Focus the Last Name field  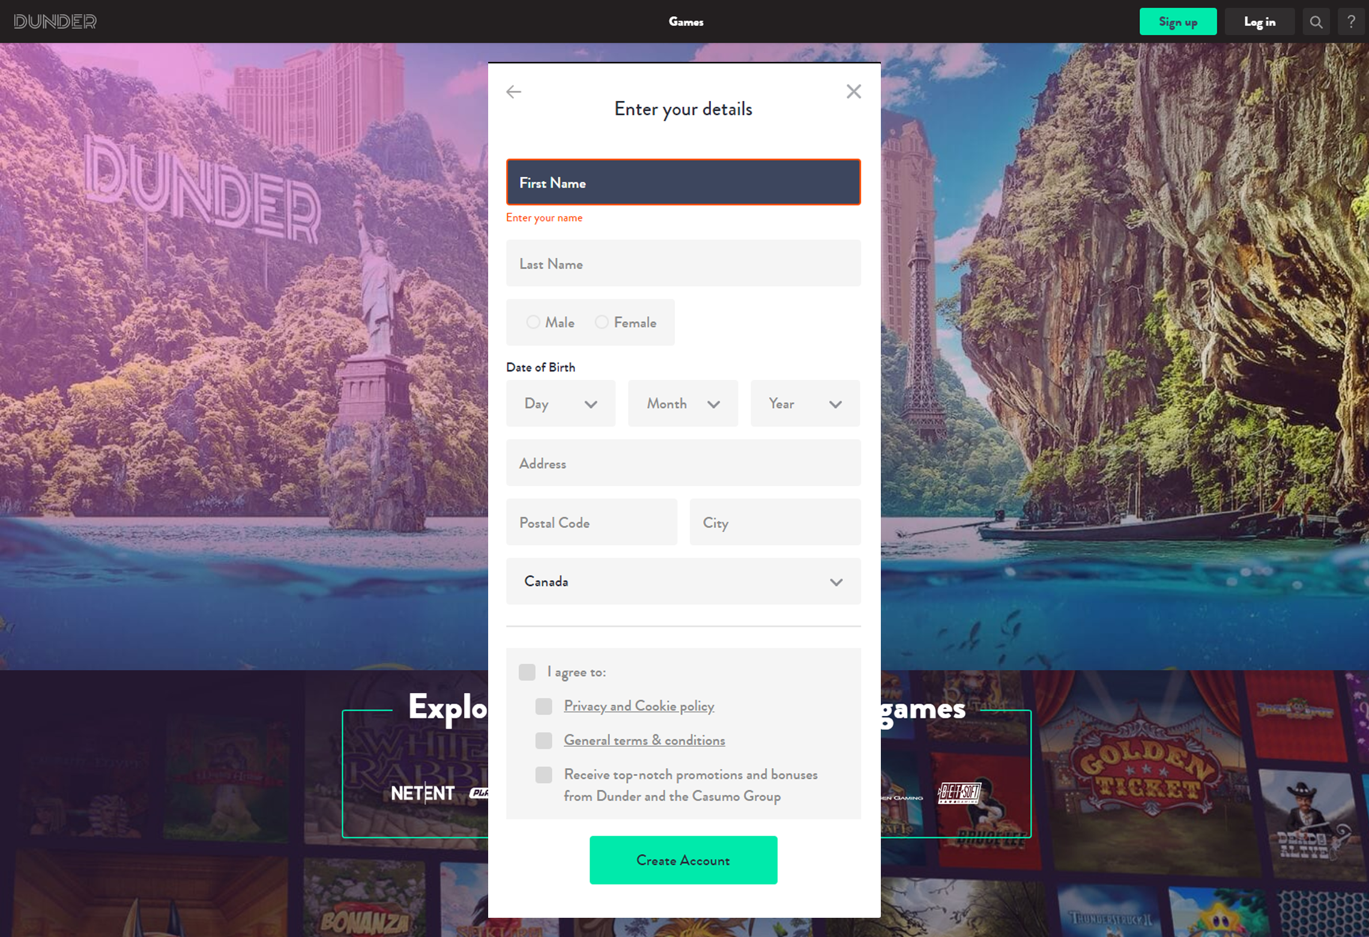[683, 263]
